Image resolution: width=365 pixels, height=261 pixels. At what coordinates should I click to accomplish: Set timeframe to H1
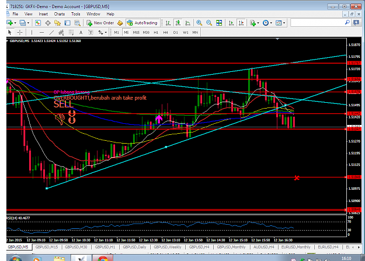tap(156, 32)
